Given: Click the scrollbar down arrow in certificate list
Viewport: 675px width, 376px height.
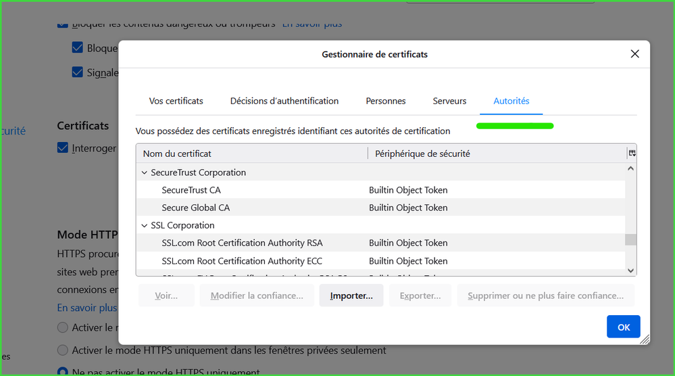Looking at the screenshot, I should point(631,271).
